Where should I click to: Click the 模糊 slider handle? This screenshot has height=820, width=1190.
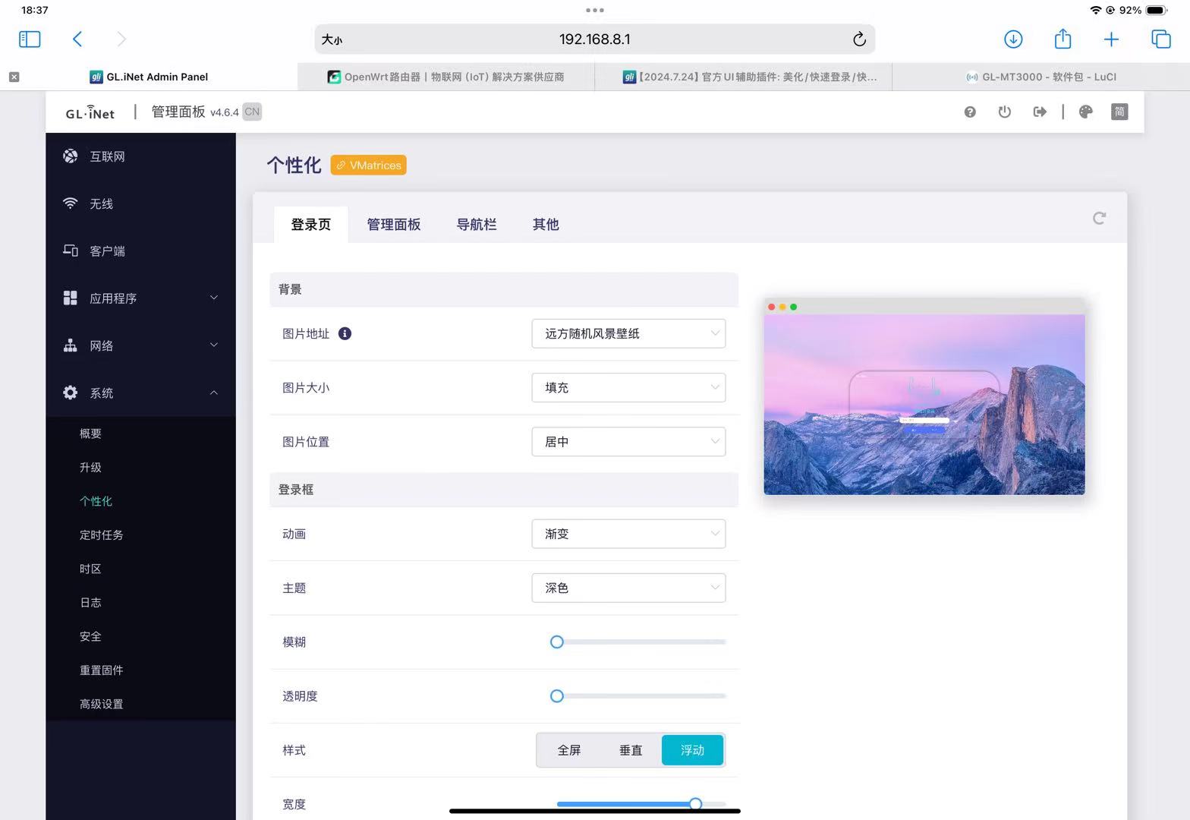557,642
